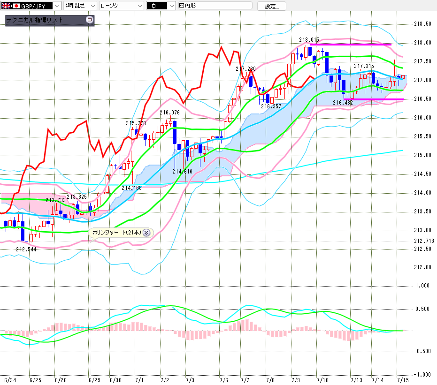Click the 215.00 axis price label
The width and height of the screenshot is (437, 385).
click(422, 155)
